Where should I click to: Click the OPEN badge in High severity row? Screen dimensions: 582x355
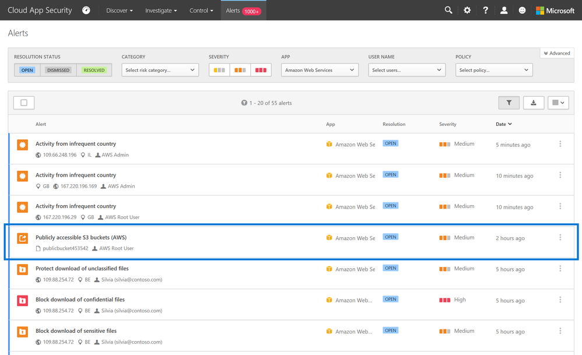(391, 299)
